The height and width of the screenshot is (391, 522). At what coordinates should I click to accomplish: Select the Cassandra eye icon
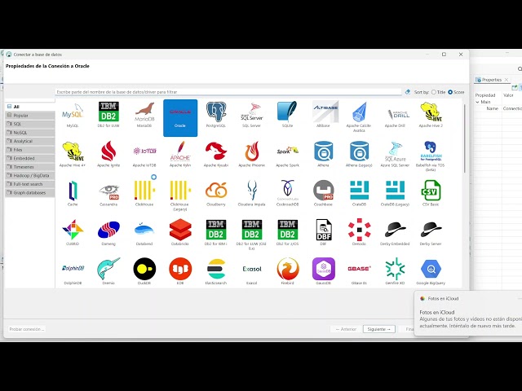coord(108,194)
